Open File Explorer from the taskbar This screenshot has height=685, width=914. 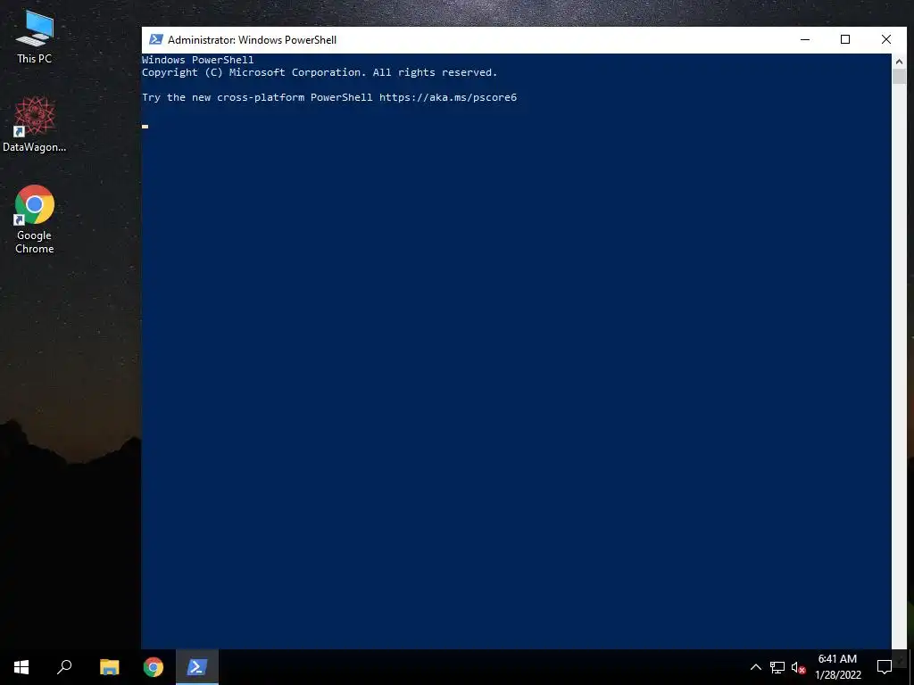click(109, 667)
